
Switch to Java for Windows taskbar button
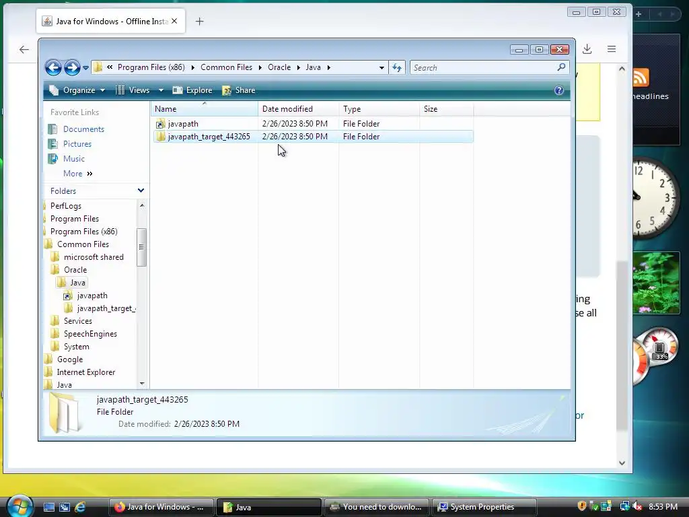click(x=161, y=508)
